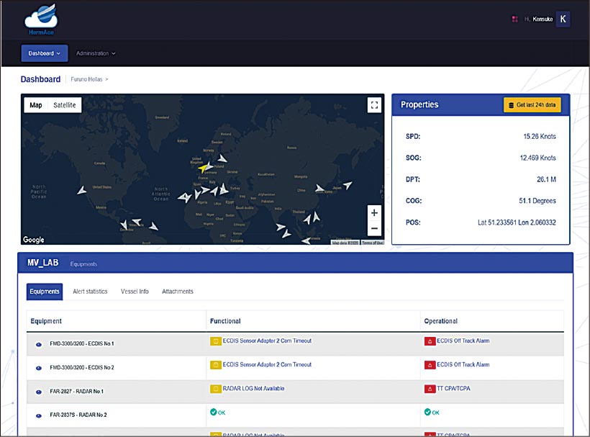Click the Operational column header
The height and width of the screenshot is (437, 590).
440,321
